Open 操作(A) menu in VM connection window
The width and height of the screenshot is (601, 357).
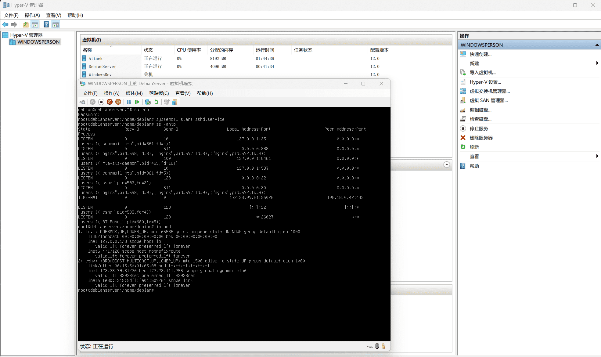111,93
